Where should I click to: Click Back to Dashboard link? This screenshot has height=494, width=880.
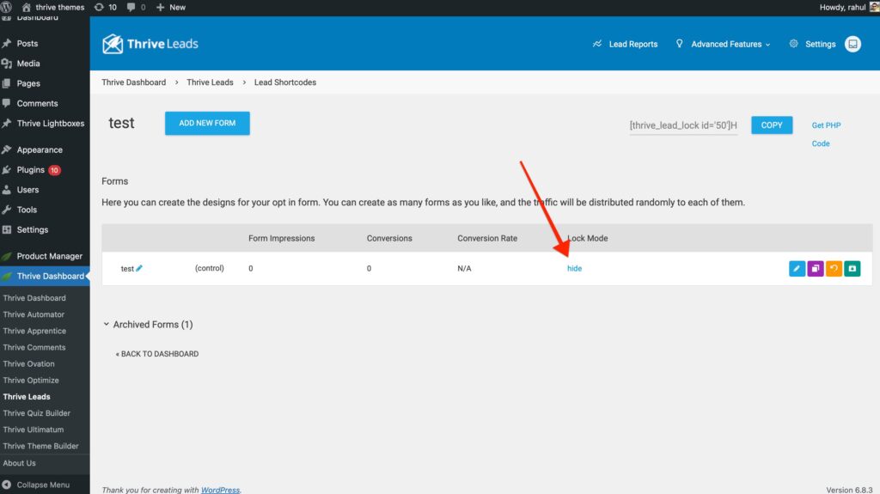point(157,354)
